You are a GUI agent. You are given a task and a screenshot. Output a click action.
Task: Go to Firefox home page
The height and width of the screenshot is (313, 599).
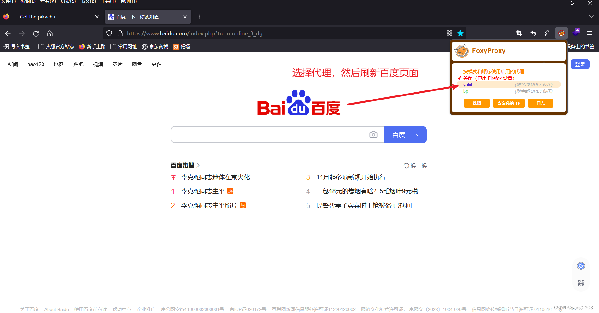[50, 33]
